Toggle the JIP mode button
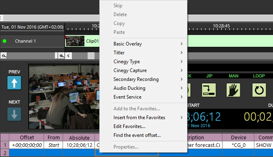273x157 pixels. click(209, 90)
